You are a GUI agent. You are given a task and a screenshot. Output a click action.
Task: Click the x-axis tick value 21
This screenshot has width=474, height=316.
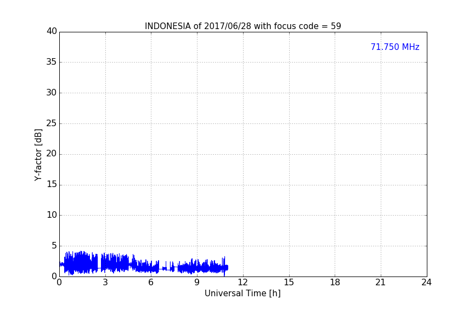click(381, 283)
